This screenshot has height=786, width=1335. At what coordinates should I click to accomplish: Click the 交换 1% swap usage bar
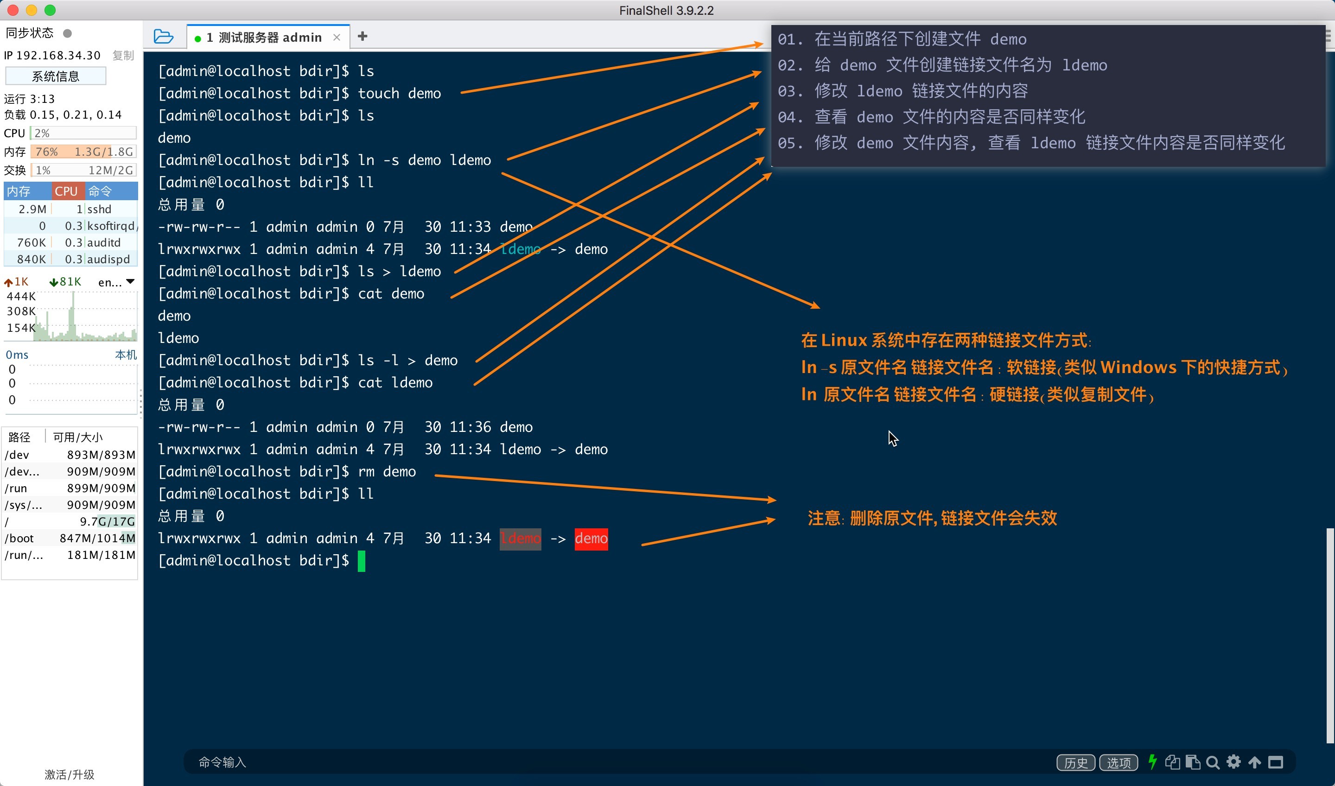point(84,170)
